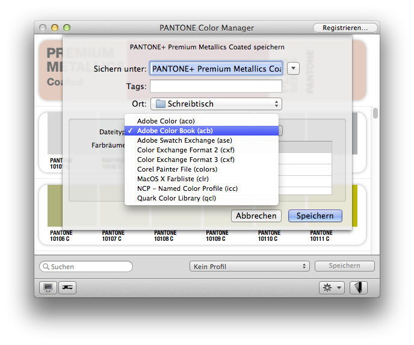Select Adobe Swatch Exchange (ase) option
Viewport: 414px width, 345px height.
pyautogui.click(x=202, y=140)
